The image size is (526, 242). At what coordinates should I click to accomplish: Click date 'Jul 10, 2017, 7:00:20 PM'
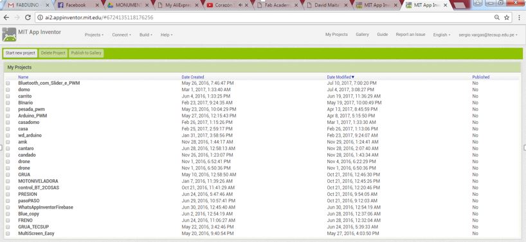352,83
